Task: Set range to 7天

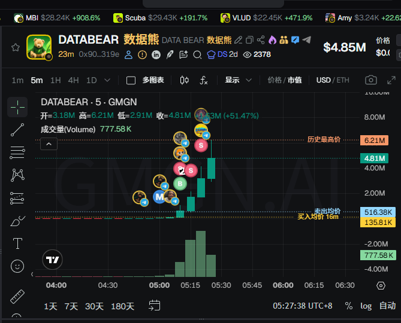Action: pyautogui.click(x=71, y=306)
